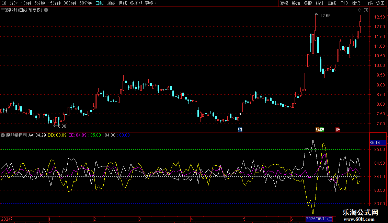The height and width of the screenshot is (223, 388).
Task: Click the 2024年 label on time axis
Action: pyautogui.click(x=8, y=219)
